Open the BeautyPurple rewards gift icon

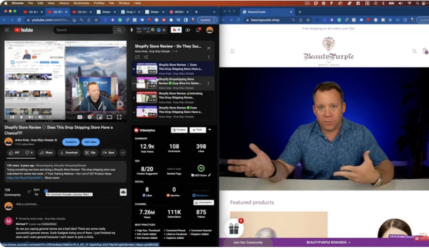tap(234, 228)
